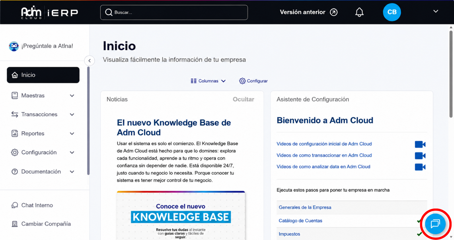Click the green check beside Impuestos
454x240 pixels.
tap(419, 234)
